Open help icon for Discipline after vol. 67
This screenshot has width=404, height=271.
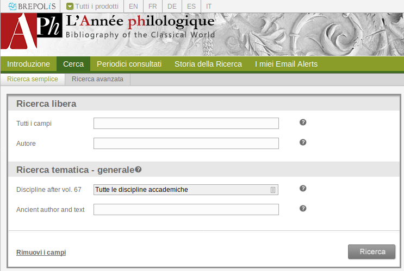[x=303, y=188]
